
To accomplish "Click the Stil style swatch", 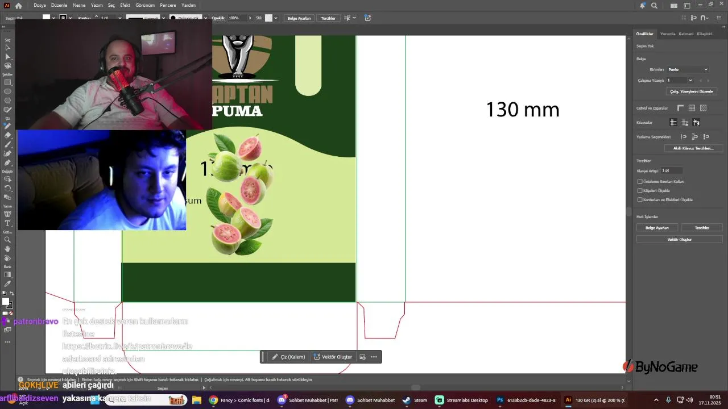I will (x=268, y=18).
